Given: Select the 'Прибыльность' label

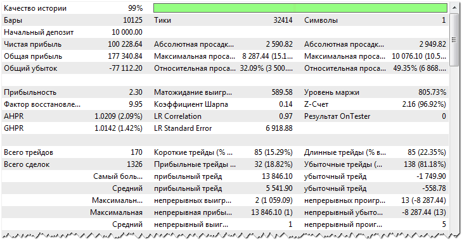Looking at the screenshot, I should point(30,92).
